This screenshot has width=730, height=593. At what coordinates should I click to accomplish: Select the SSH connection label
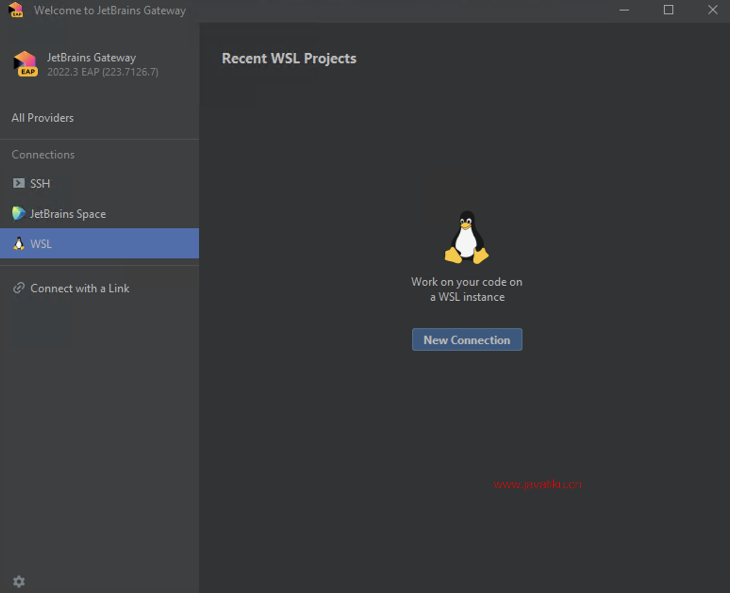(40, 183)
